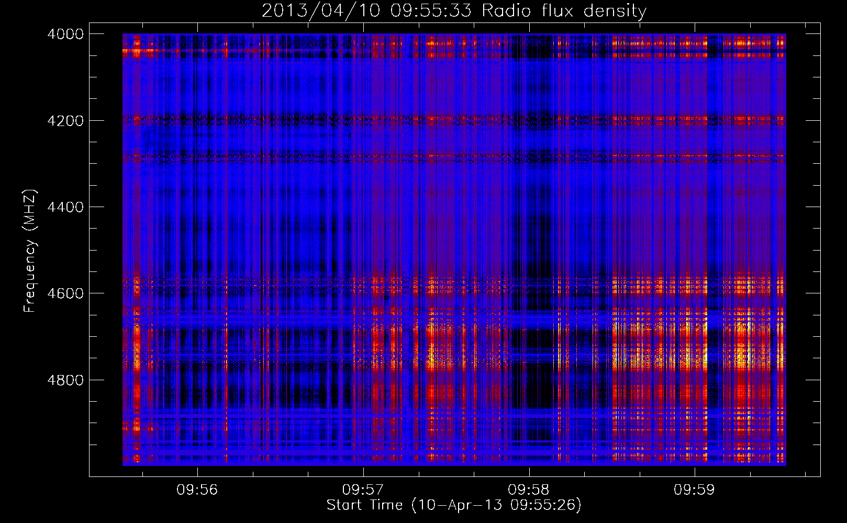Screen dimensions: 847x523
Task: Click the 09:58 time tick label
Action: point(529,490)
